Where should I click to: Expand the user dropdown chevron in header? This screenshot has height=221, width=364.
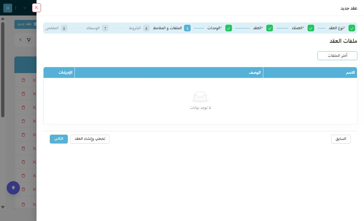click(x=25, y=8)
